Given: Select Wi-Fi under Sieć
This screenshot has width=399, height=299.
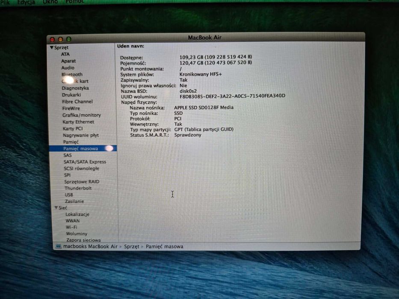Looking at the screenshot, I should coord(71,227).
